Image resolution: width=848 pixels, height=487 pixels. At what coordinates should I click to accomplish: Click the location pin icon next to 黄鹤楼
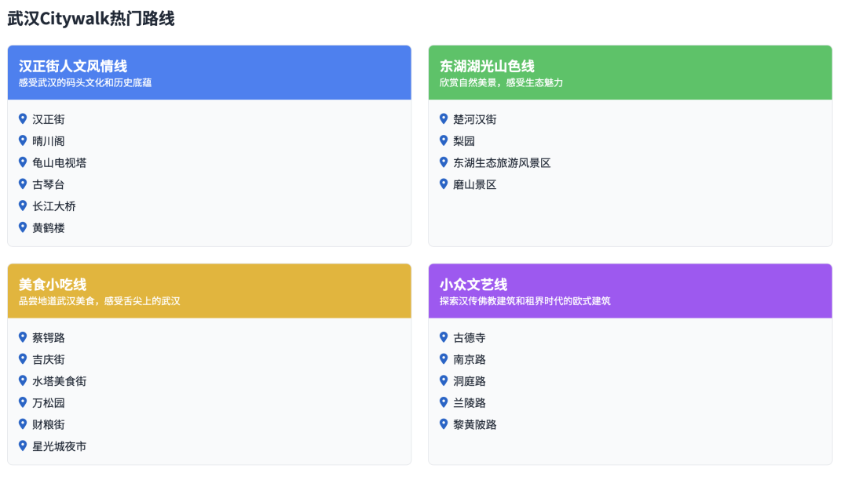22,227
